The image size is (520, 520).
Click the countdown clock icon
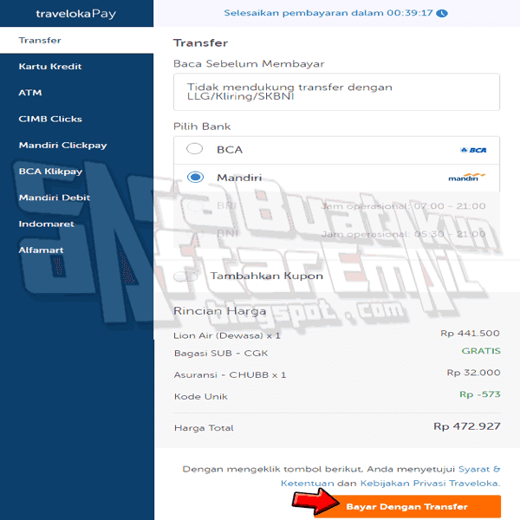(442, 13)
